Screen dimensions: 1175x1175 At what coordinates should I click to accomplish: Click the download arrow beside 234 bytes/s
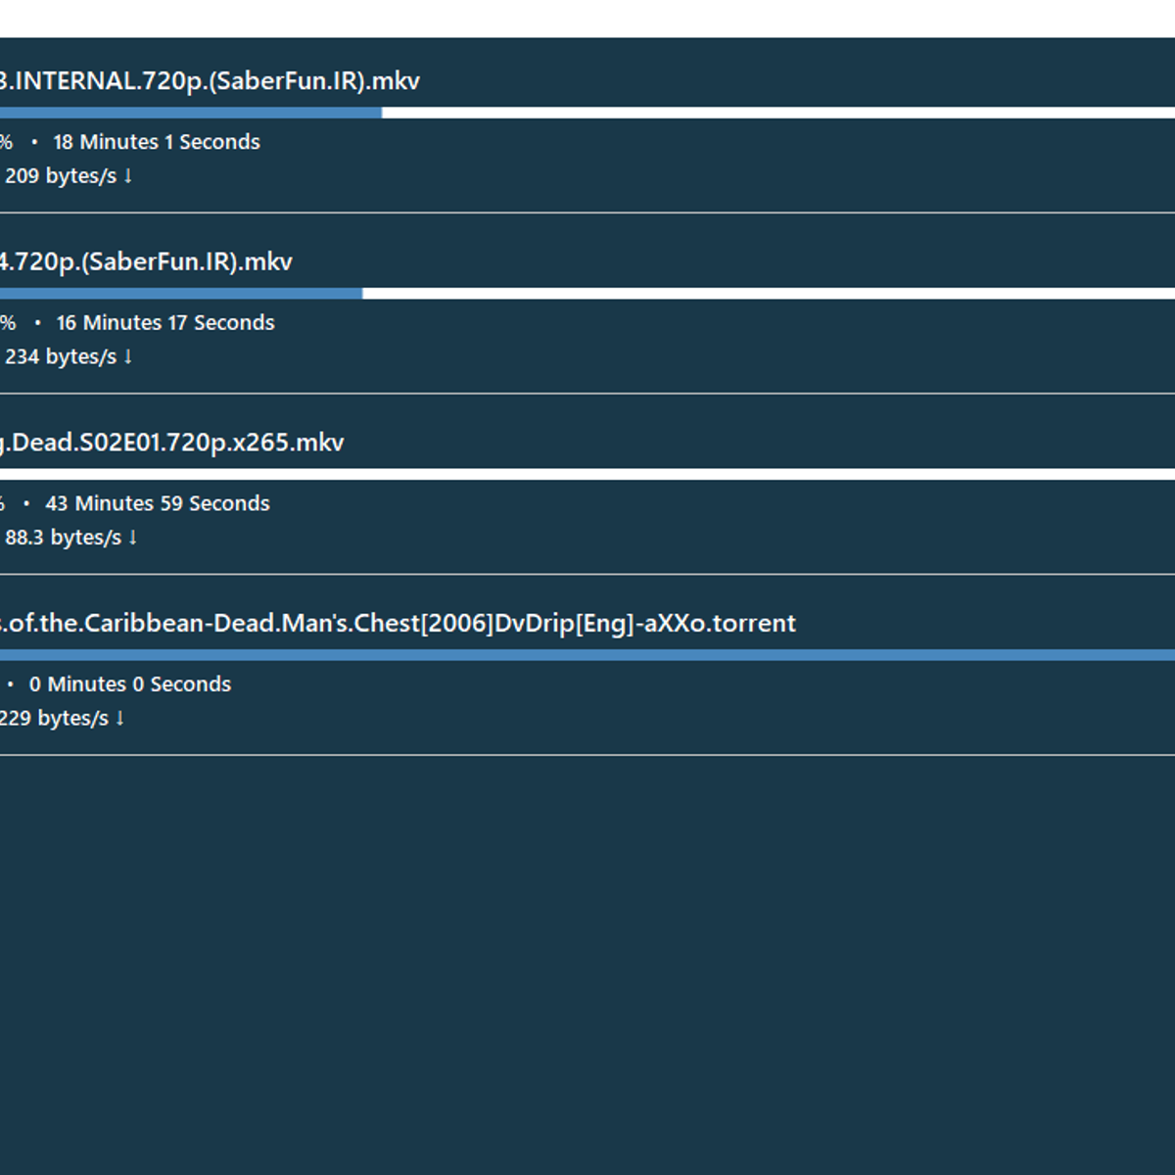click(128, 357)
